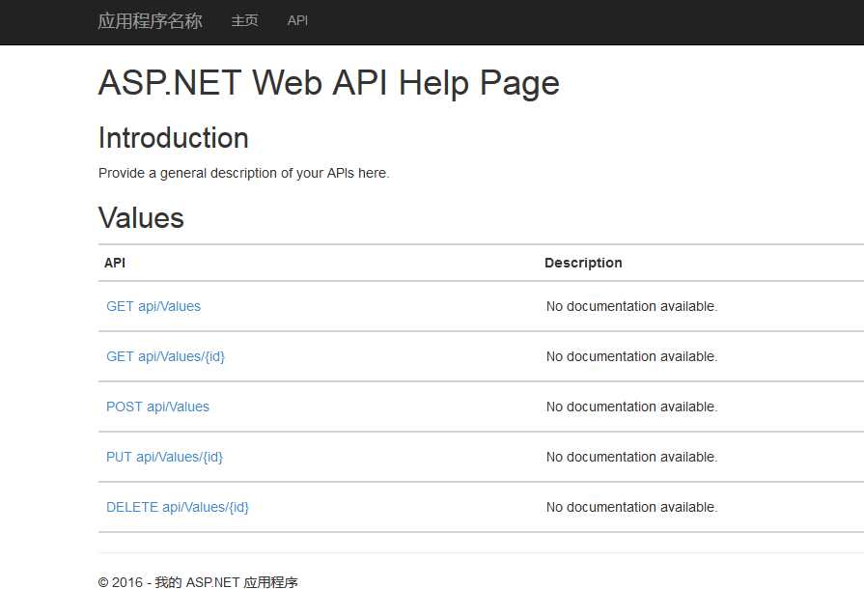This screenshot has height=589, width=864.
Task: Open the PUT api/Values/{id} link
Action: click(164, 457)
